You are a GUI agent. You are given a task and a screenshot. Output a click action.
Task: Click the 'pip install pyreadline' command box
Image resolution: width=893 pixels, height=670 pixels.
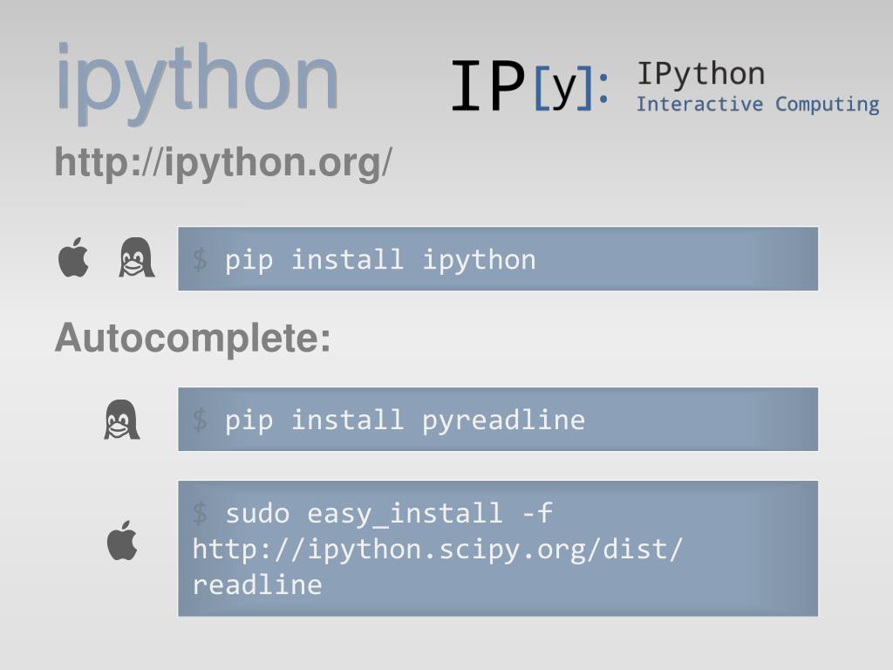point(498,420)
